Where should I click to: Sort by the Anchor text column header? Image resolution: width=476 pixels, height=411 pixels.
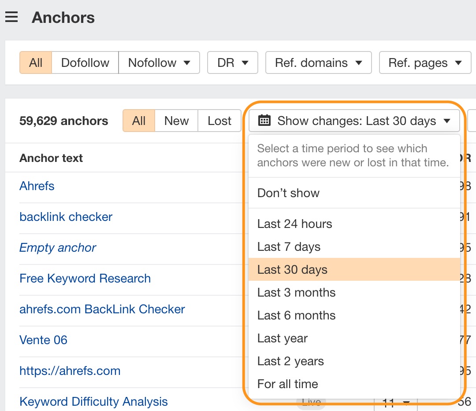[x=51, y=158]
